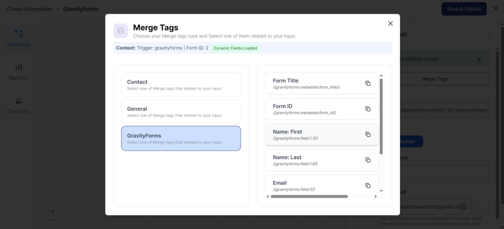
Task: Copy the Name: First merge tag
Action: pos(368,134)
